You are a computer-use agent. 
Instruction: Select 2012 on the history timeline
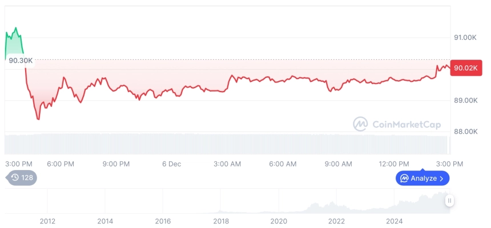[x=47, y=221]
